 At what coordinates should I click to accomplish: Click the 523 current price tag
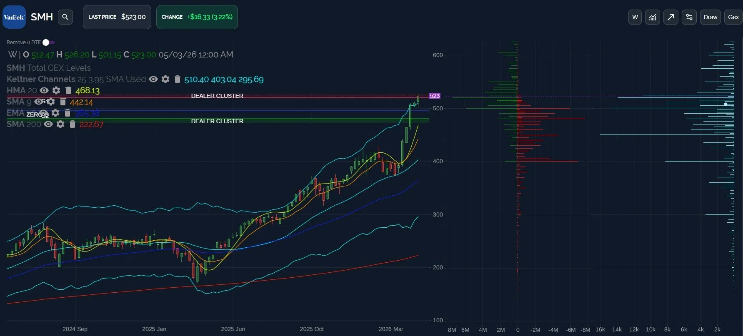point(435,96)
